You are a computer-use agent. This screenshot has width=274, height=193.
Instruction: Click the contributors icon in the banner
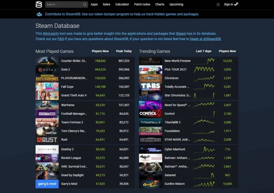[39, 14]
